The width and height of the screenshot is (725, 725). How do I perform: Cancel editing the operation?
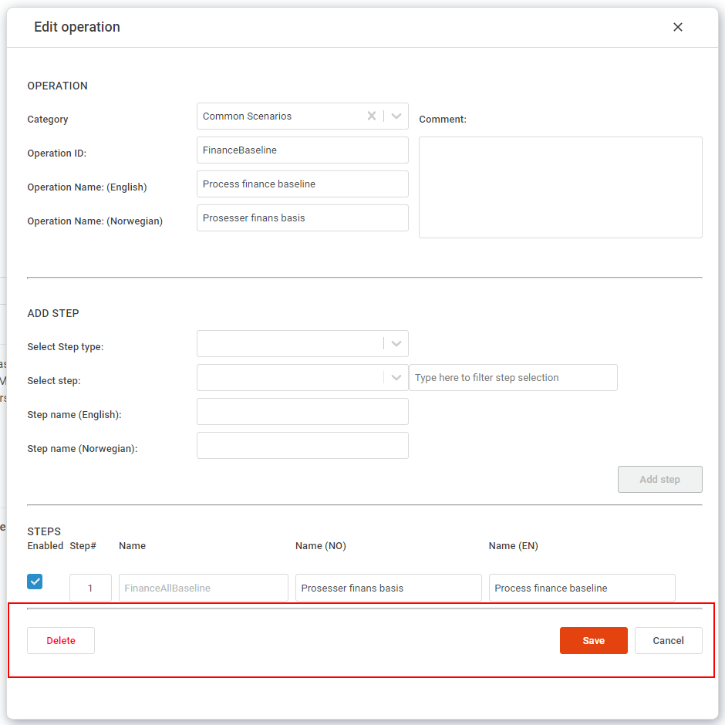(x=668, y=640)
